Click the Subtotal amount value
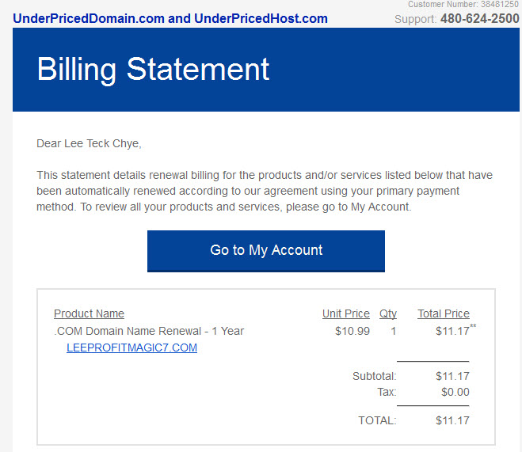This screenshot has height=452, width=522. 452,376
